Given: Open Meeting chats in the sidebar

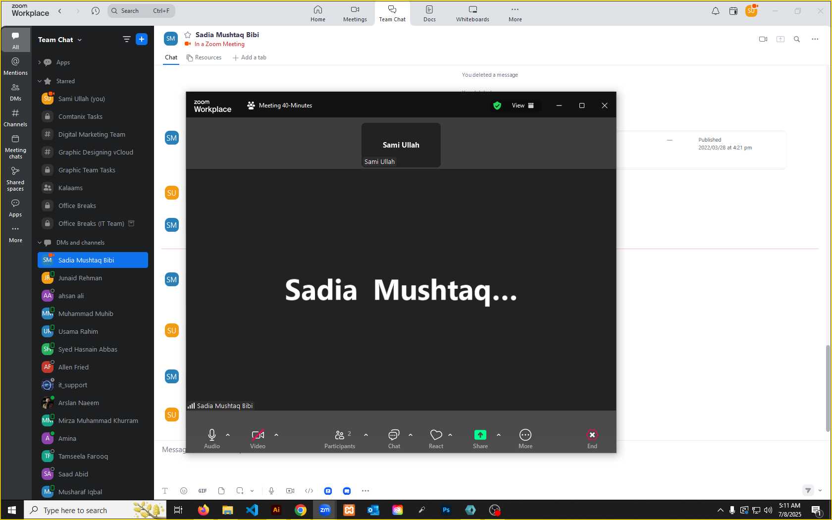Looking at the screenshot, I should (15, 147).
